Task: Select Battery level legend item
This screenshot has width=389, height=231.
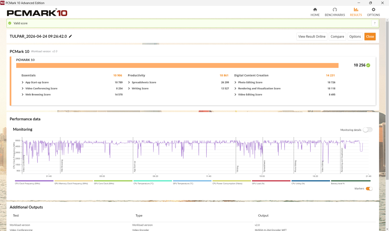Action: click(350, 182)
